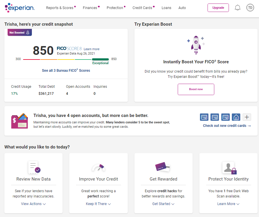This screenshot has width=259, height=217.
Task: Open the FICO Learn more link
Action: point(91,49)
